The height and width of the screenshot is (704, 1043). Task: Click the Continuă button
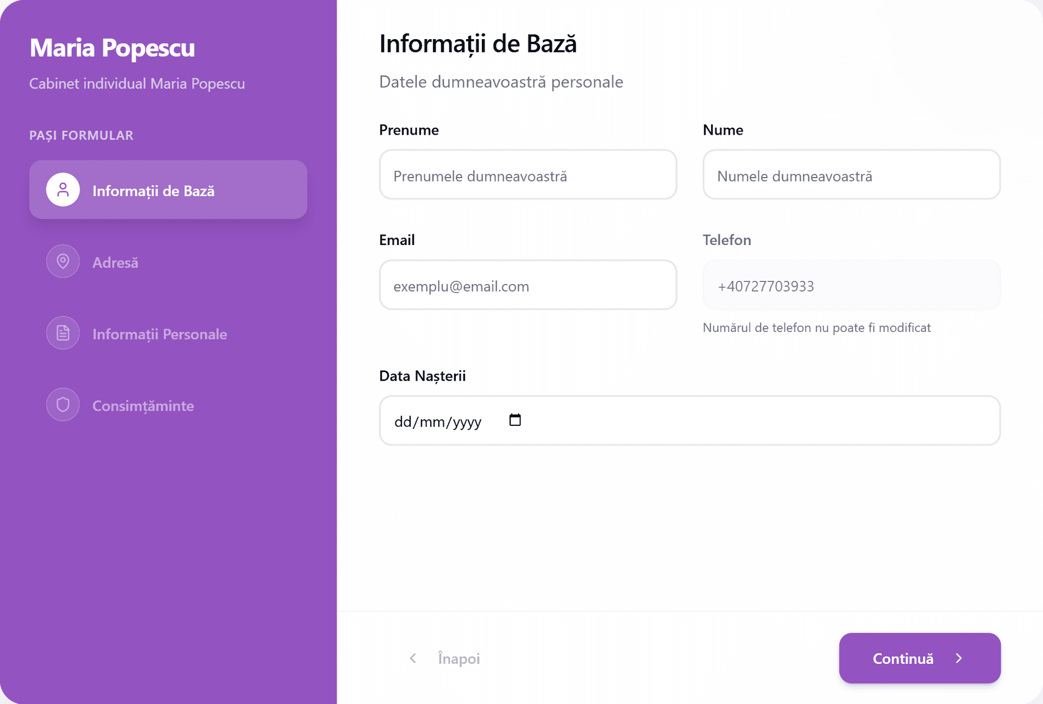920,658
